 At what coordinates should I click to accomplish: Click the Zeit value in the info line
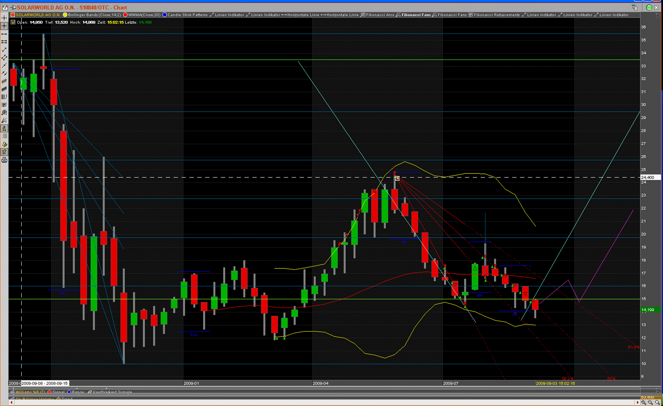tap(115, 22)
